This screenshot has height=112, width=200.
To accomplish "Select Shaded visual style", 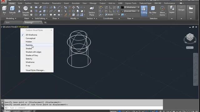I will (x=37, y=49).
